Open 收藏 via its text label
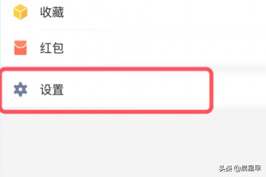 pyautogui.click(x=52, y=12)
